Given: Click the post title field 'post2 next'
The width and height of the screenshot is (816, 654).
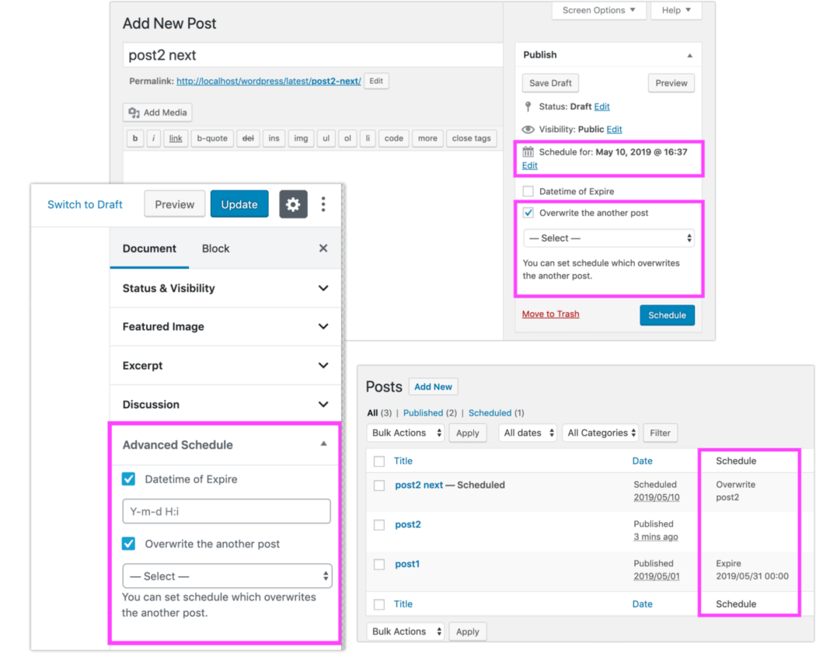Looking at the screenshot, I should (312, 55).
